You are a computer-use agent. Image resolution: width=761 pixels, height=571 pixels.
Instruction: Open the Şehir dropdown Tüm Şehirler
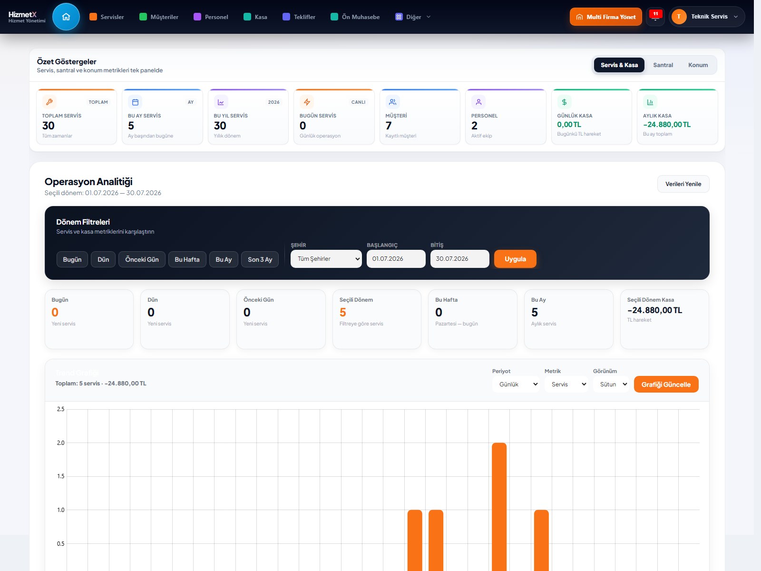[326, 259]
